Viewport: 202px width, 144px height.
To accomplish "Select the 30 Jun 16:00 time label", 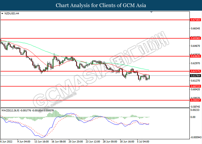I will click(127, 142).
